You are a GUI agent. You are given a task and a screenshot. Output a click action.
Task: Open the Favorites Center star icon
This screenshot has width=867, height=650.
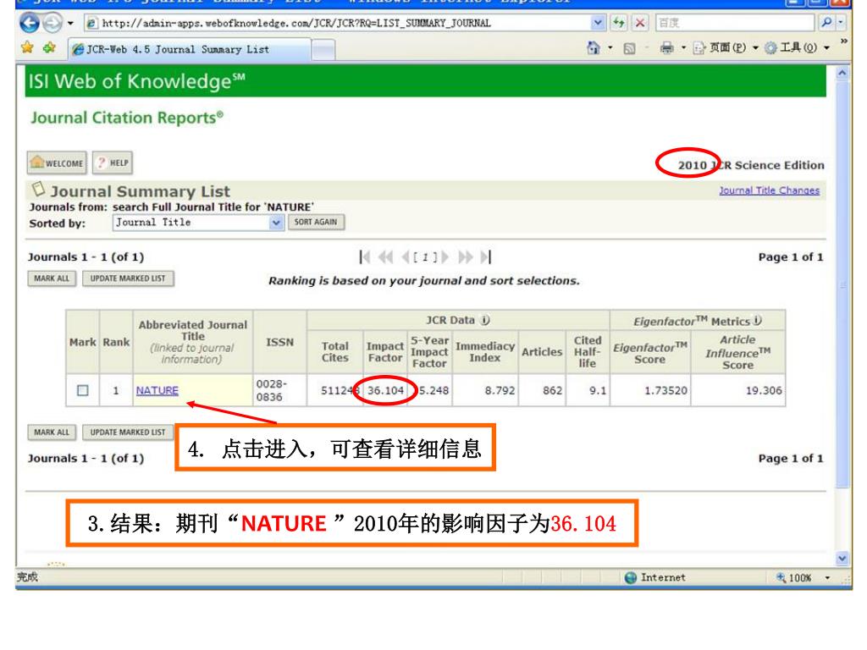pyautogui.click(x=27, y=48)
